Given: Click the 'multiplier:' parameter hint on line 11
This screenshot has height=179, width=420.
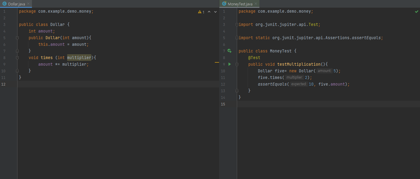Looking at the screenshot, I should pyautogui.click(x=295, y=77).
